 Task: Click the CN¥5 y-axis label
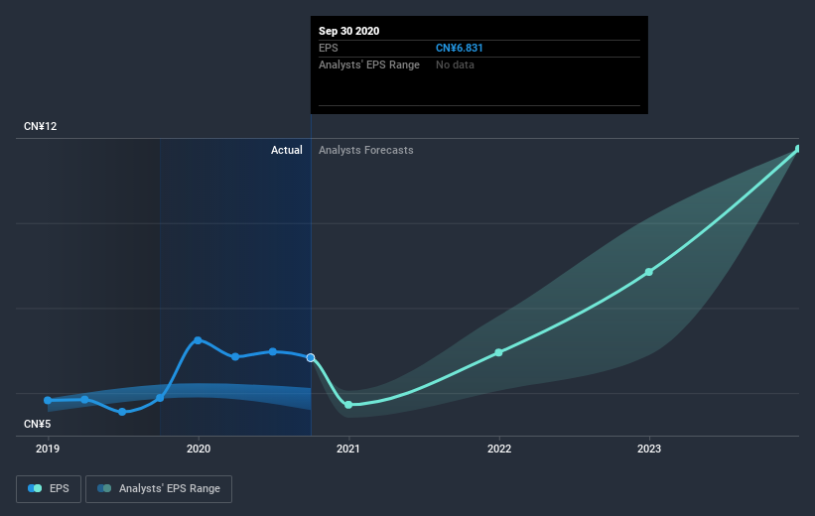(37, 424)
